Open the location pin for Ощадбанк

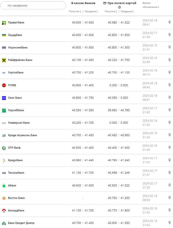pos(169,35)
